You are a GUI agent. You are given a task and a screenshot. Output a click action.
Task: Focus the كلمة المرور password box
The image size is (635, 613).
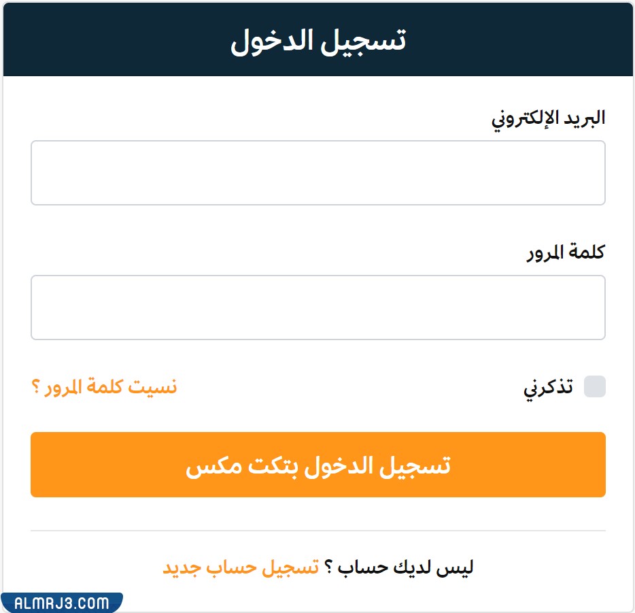pyautogui.click(x=317, y=307)
